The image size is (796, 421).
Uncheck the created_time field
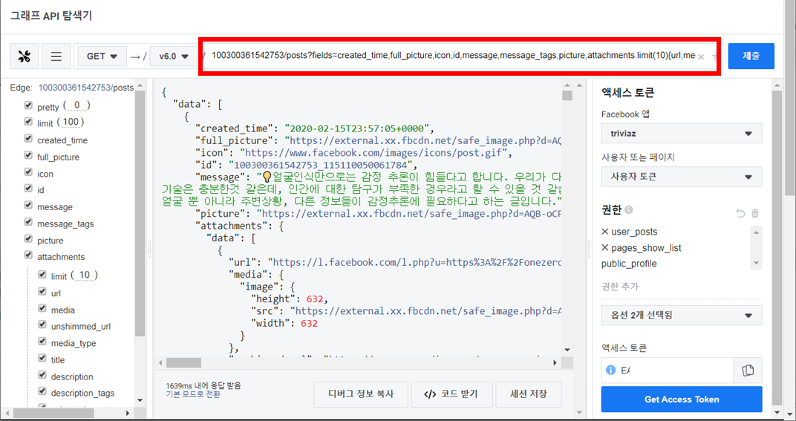pos(28,139)
